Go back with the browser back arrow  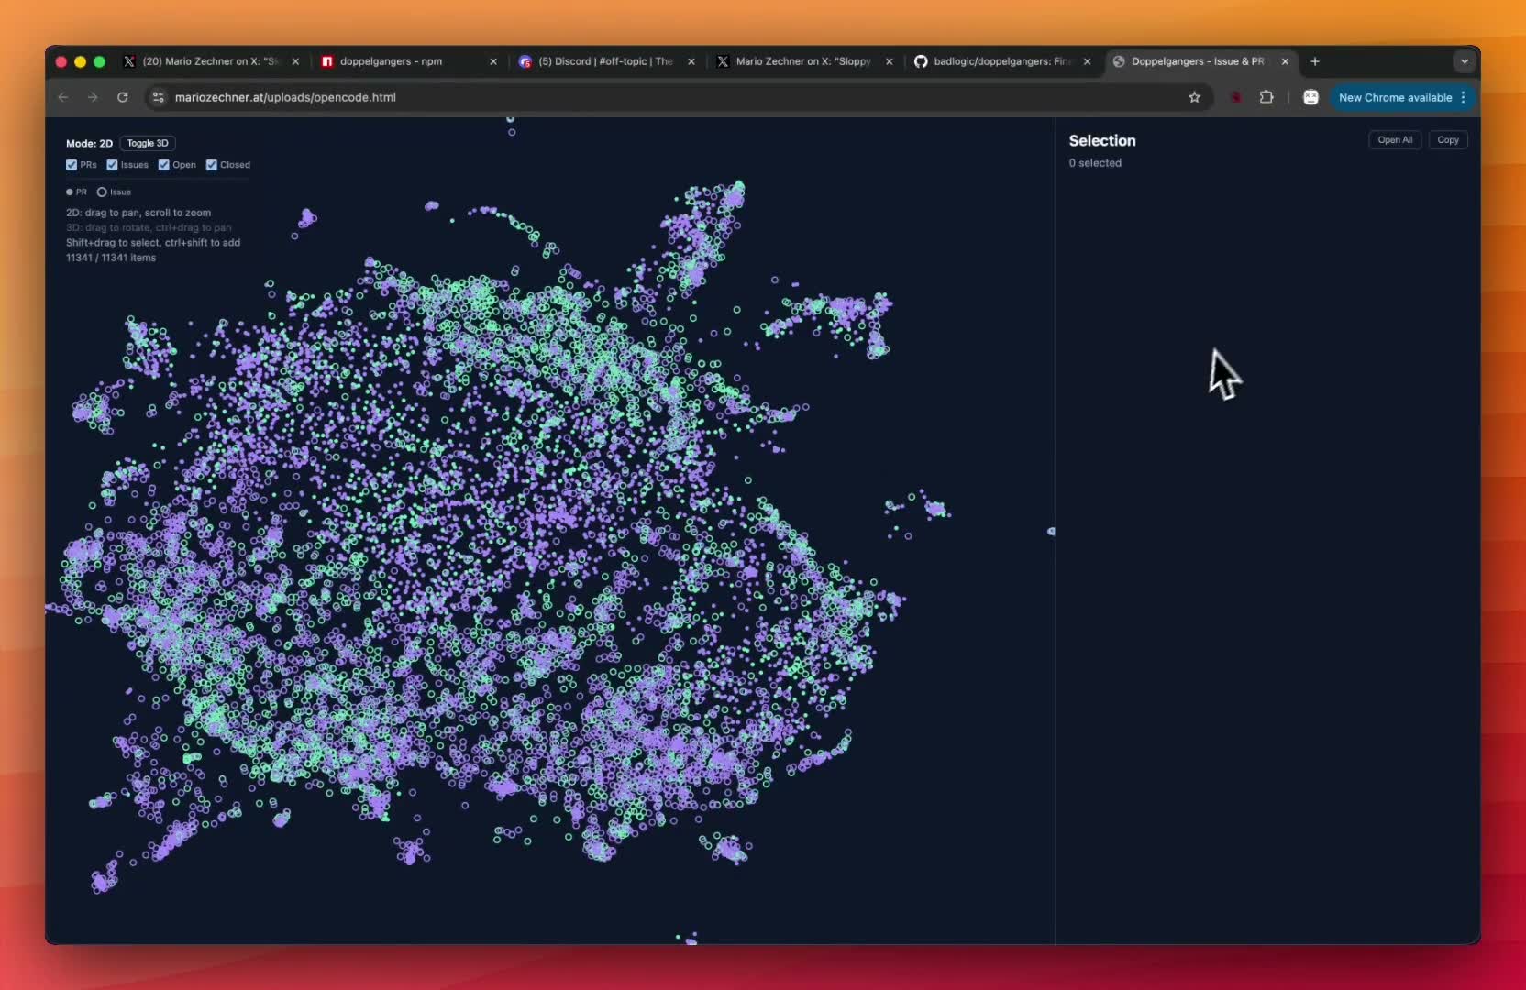(x=63, y=97)
